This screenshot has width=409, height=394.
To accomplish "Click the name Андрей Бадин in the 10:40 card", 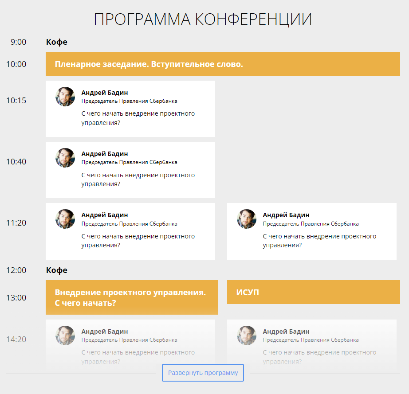I will click(105, 154).
